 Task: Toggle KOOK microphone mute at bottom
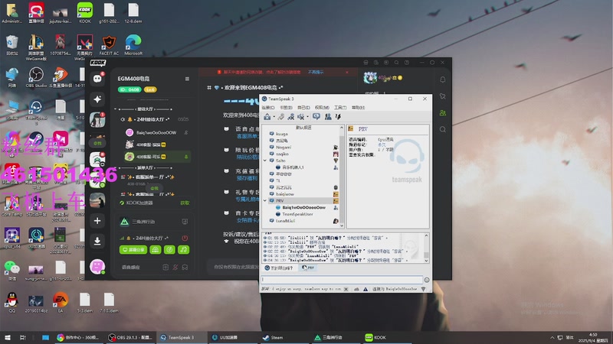(175, 267)
